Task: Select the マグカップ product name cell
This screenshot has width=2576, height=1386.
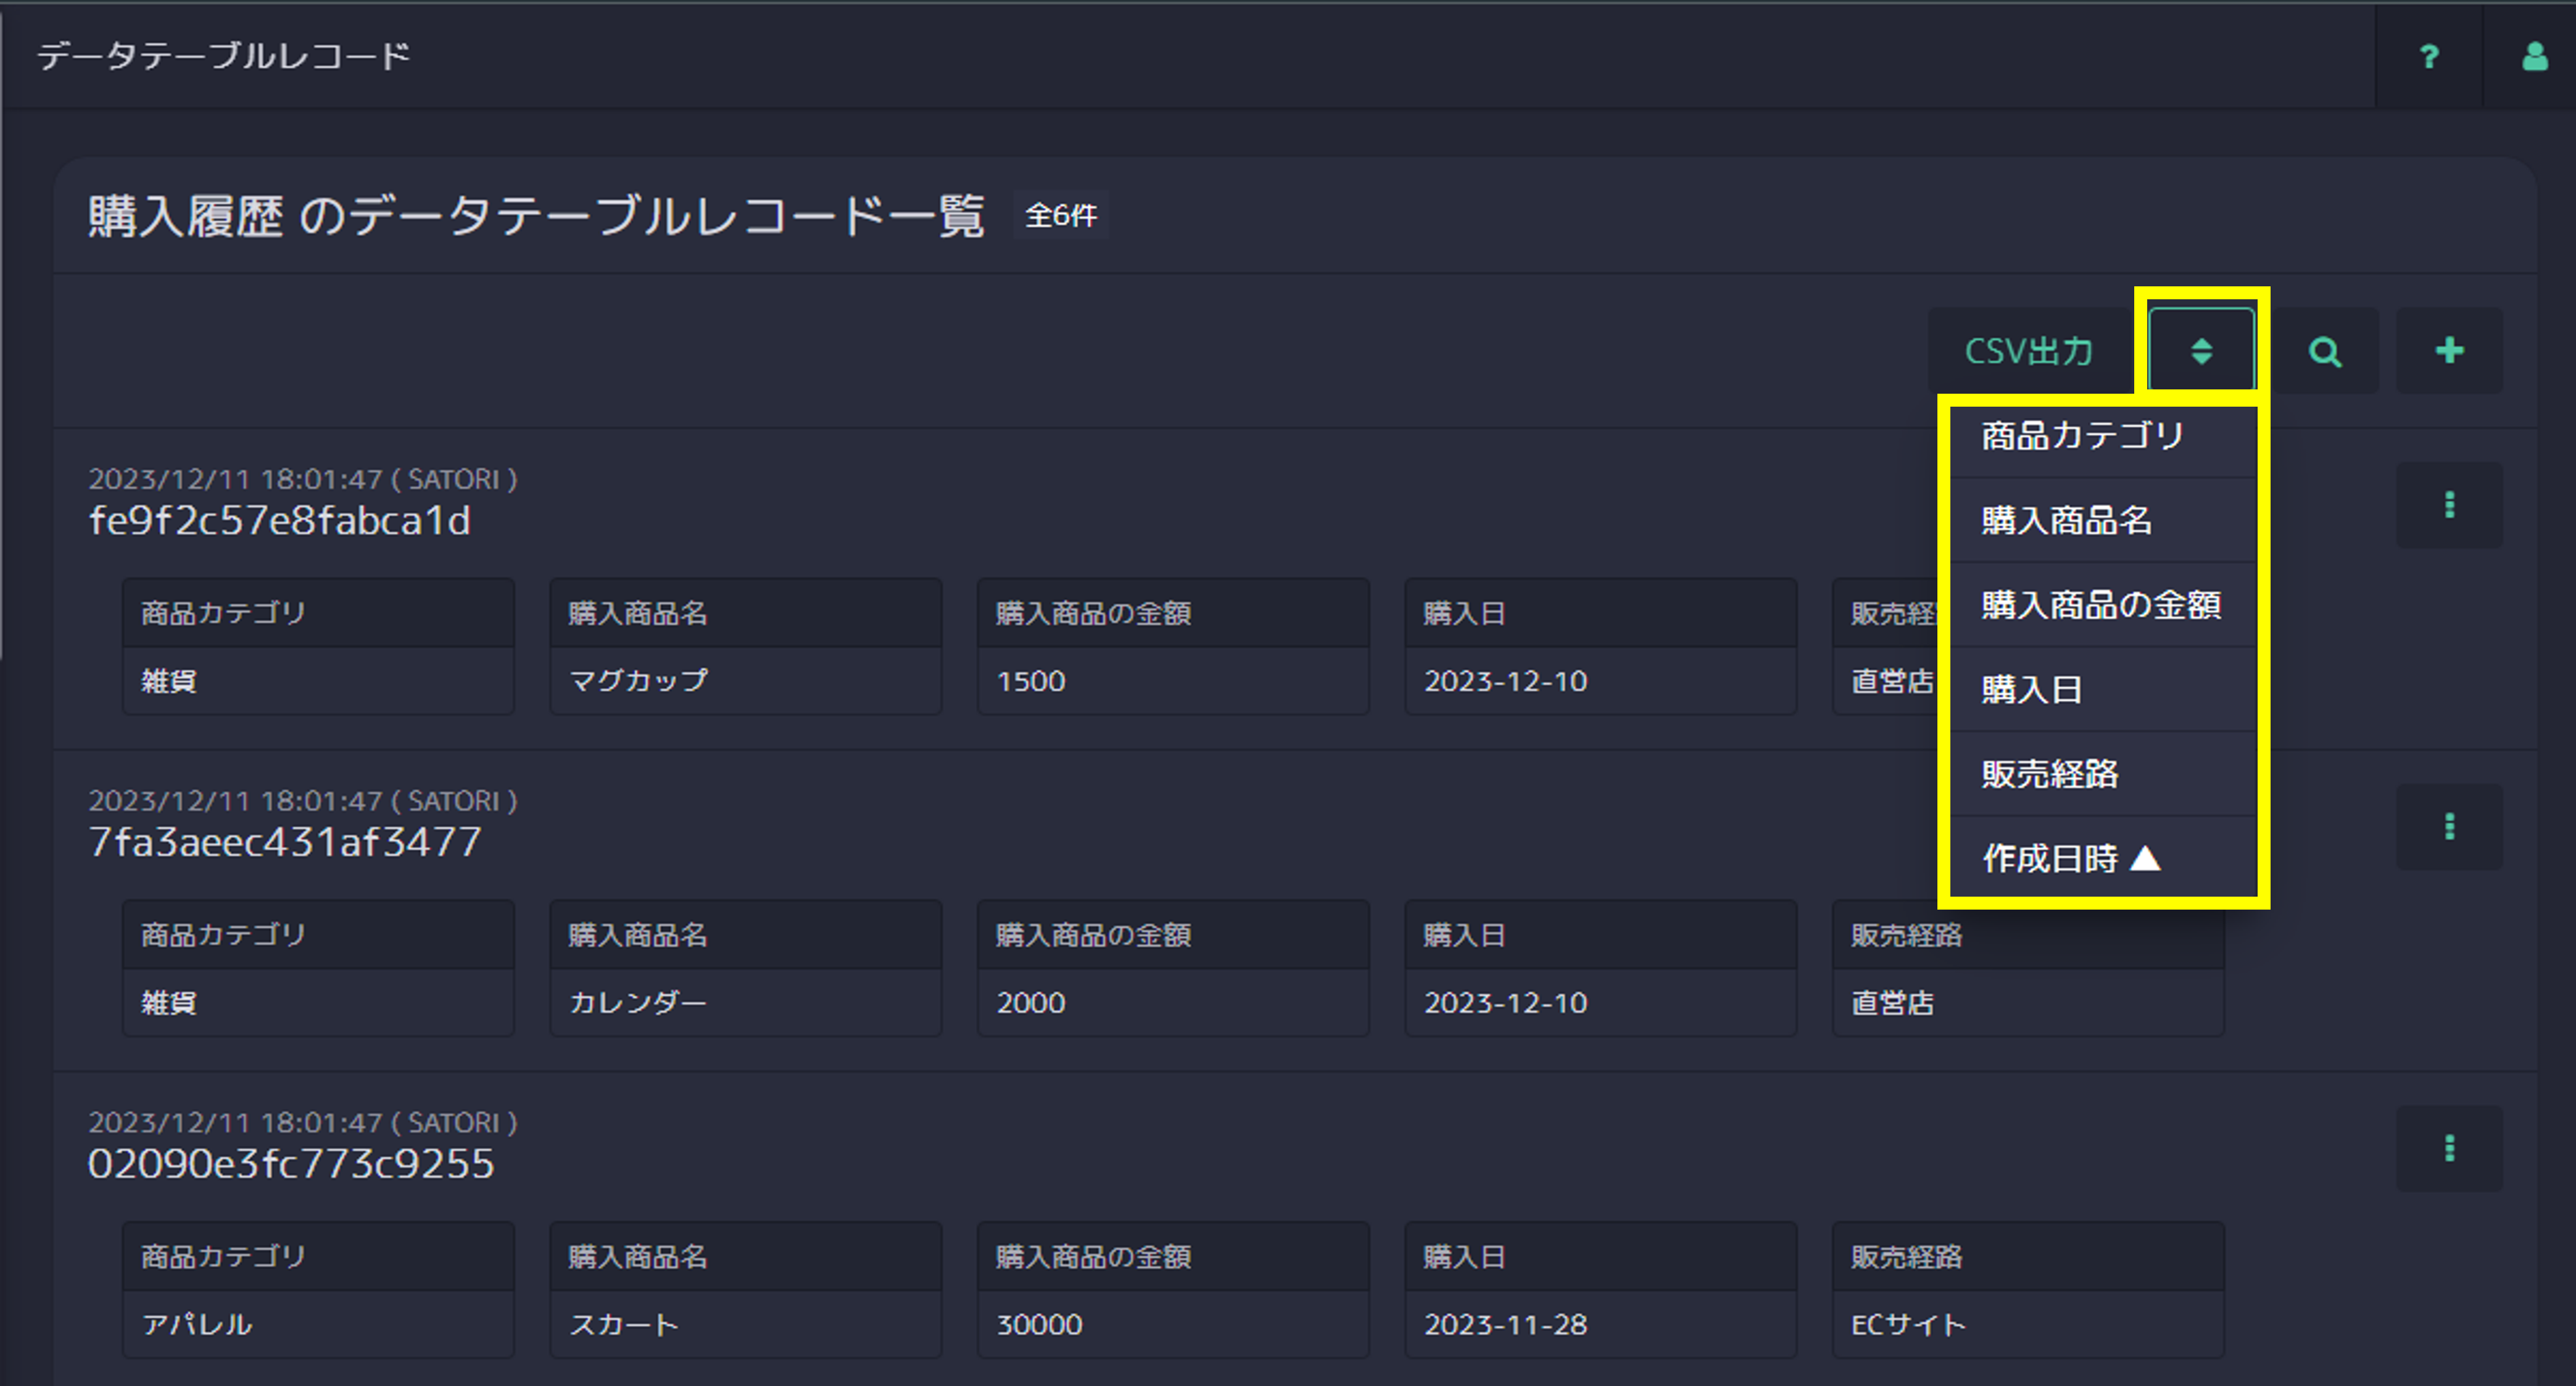Action: [746, 681]
